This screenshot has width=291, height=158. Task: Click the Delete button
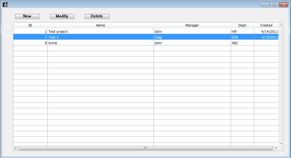coord(97,16)
